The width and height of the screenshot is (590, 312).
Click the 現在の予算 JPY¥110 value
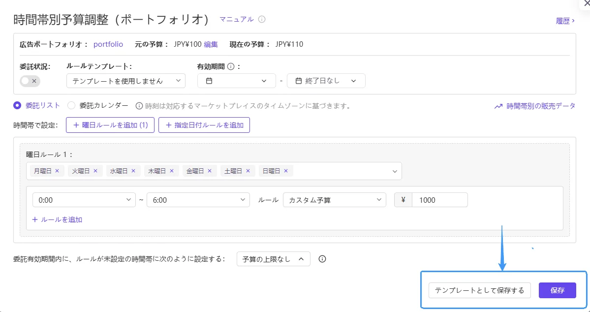tap(289, 44)
